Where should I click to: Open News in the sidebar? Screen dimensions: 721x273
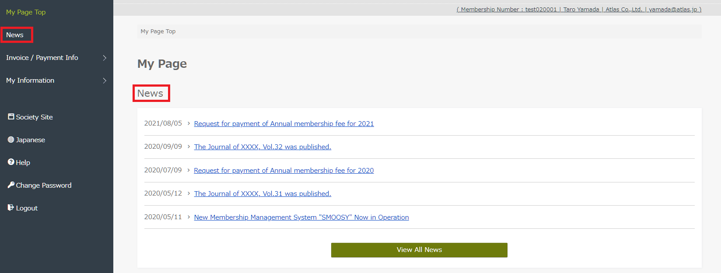coord(15,35)
